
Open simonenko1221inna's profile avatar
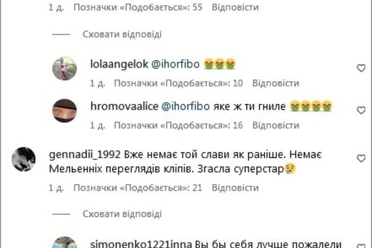(x=64, y=242)
